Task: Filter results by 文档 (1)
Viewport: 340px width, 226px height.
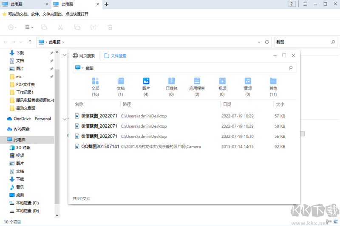Action: click(x=121, y=87)
